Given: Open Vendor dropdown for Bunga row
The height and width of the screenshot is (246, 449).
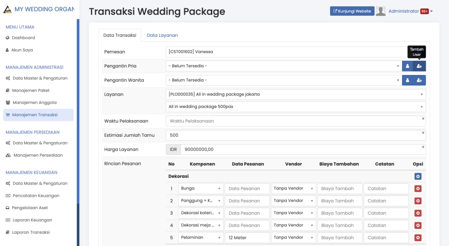Looking at the screenshot, I should tap(293, 189).
